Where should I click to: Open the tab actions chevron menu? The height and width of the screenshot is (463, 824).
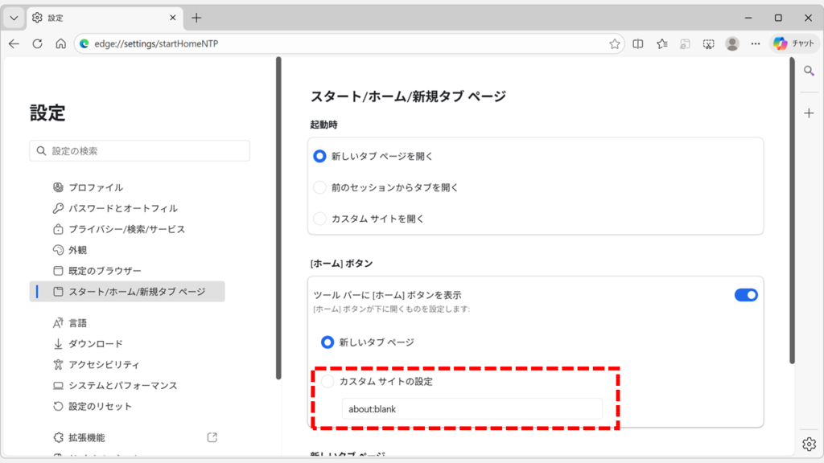12,16
